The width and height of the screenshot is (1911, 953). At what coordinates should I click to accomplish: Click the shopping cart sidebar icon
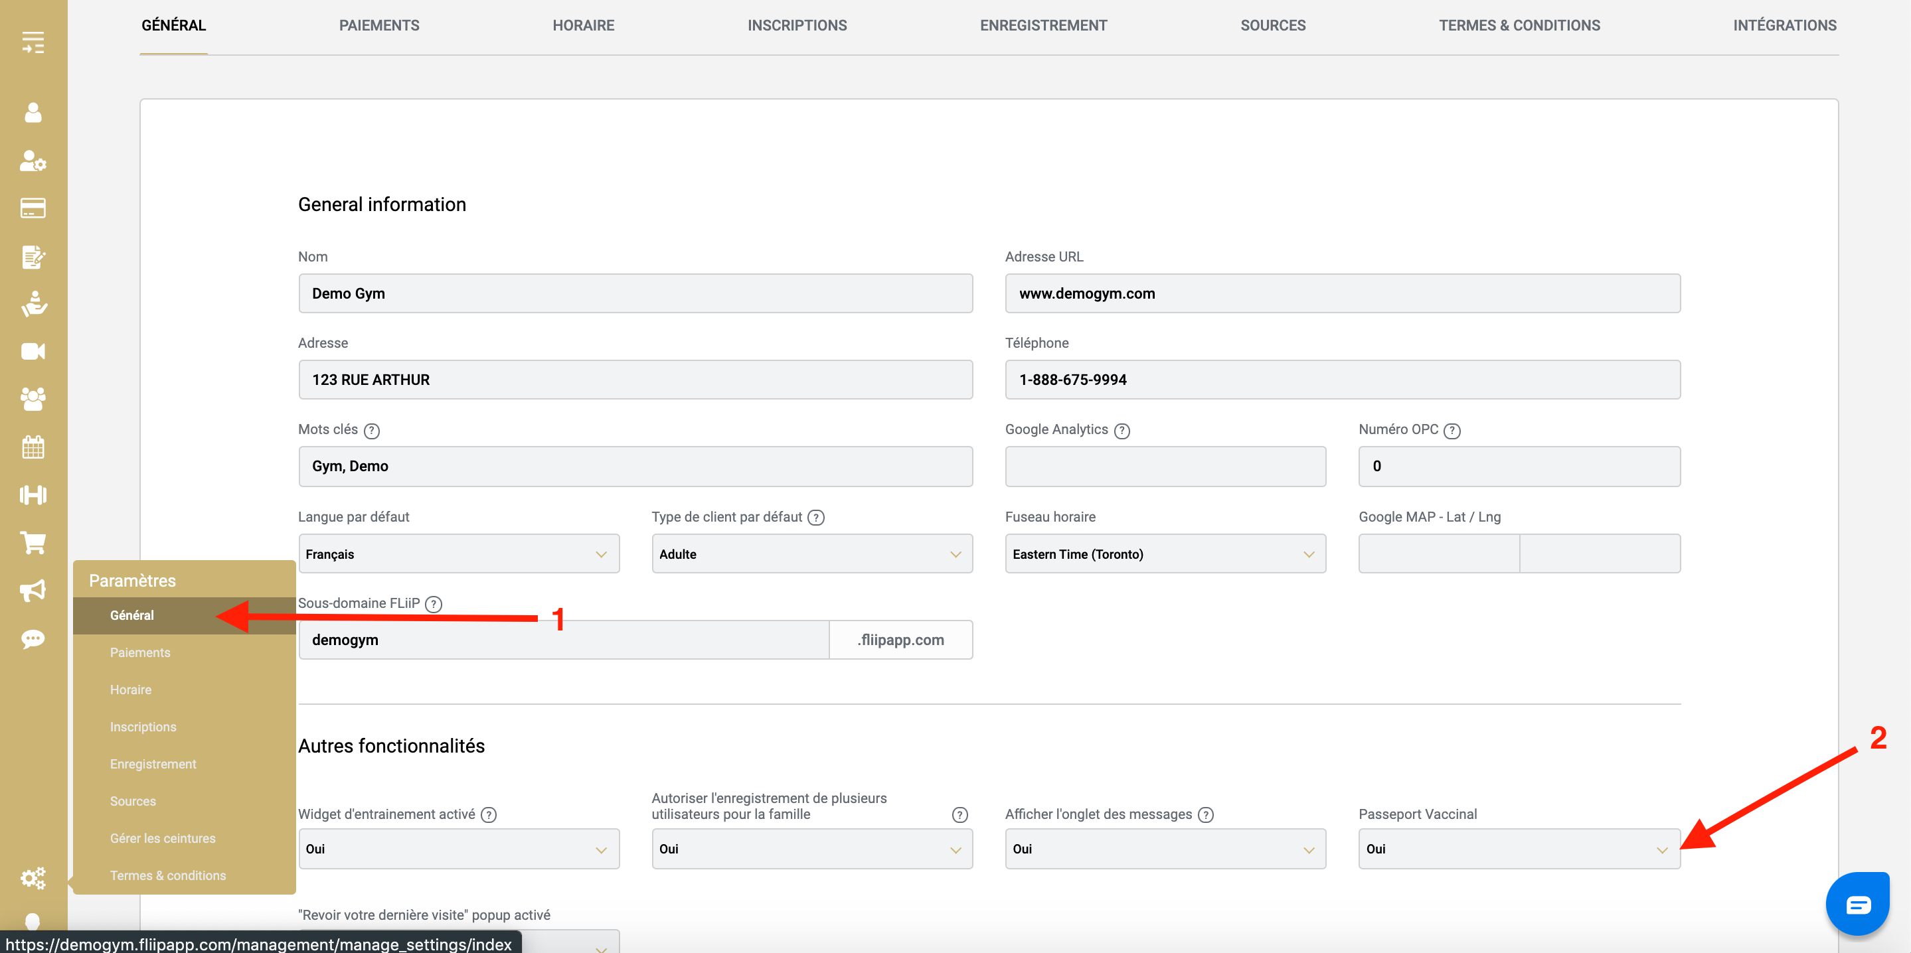[33, 543]
